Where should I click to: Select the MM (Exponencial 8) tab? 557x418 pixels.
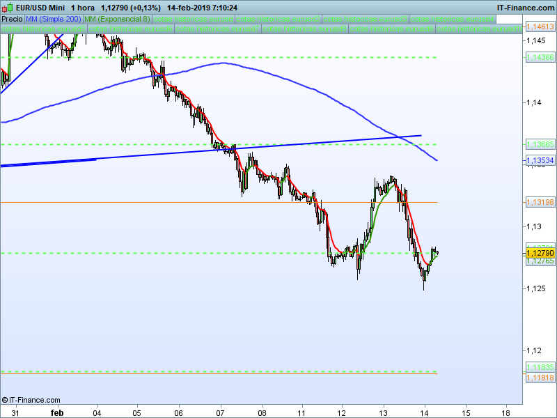pyautogui.click(x=117, y=19)
